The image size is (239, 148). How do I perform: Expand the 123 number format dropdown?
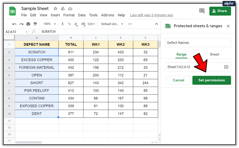(x=91, y=24)
